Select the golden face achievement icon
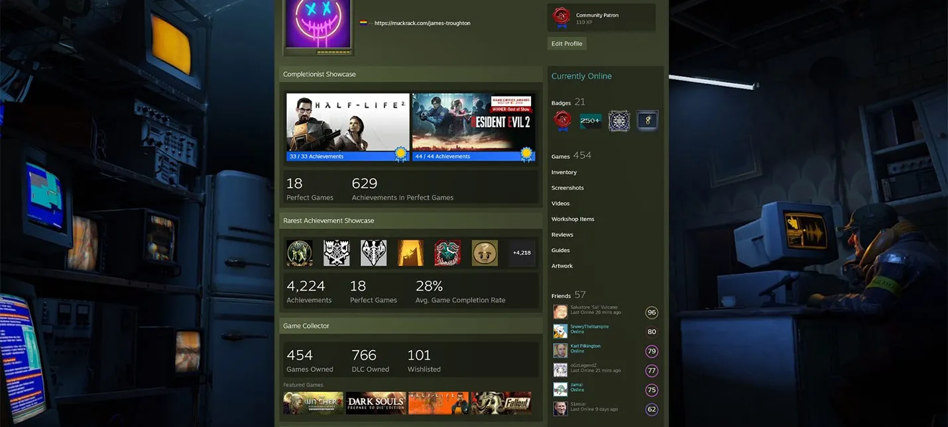 coord(485,253)
